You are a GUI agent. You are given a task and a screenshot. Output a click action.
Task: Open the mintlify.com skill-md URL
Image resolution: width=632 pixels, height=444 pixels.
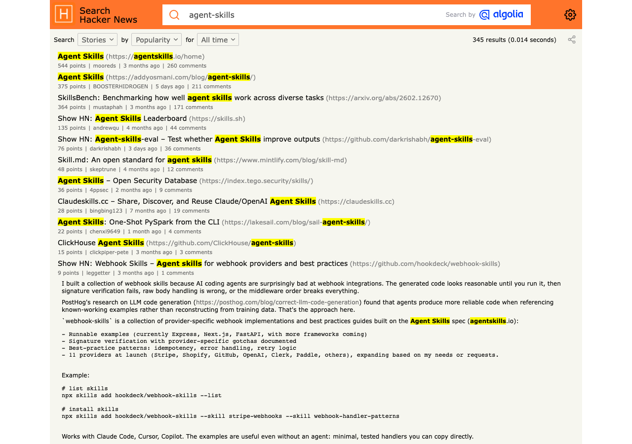pos(280,160)
